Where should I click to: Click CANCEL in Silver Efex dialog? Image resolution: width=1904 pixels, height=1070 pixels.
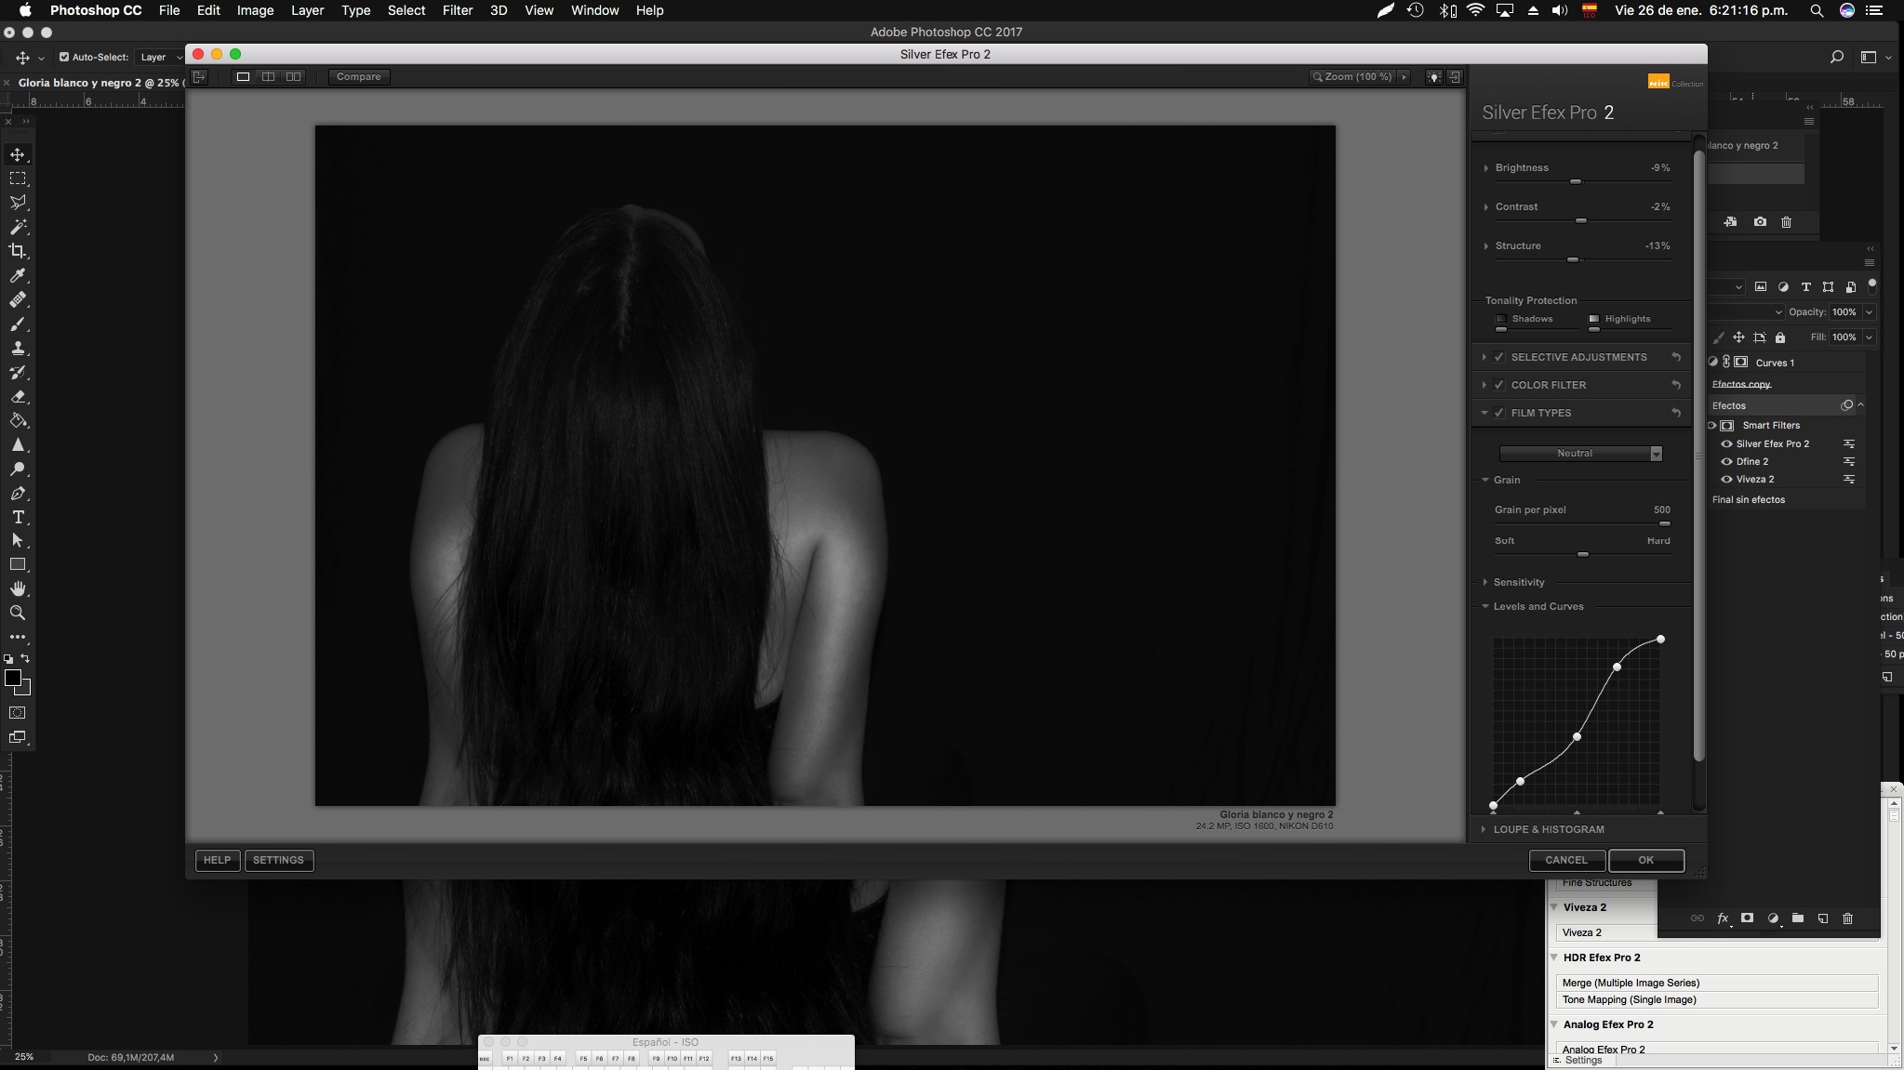[x=1566, y=860]
